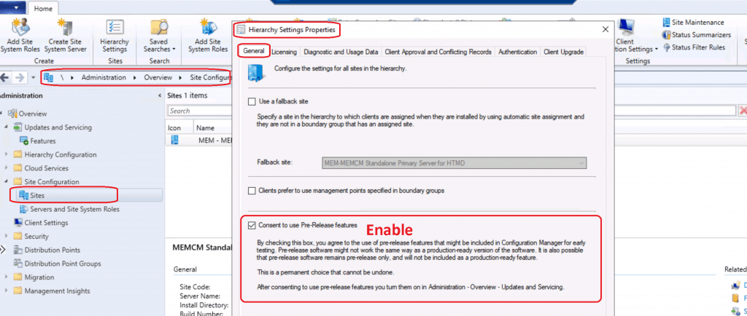Viewport: 747px width, 316px height.
Task: Close the Hierarchy Settings Properties dialog
Action: click(605, 29)
